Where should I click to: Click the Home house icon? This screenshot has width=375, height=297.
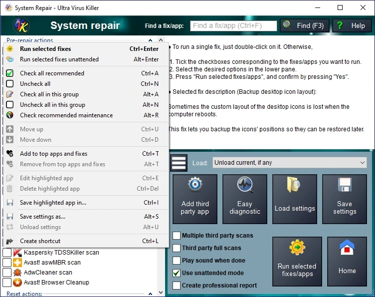(x=347, y=248)
